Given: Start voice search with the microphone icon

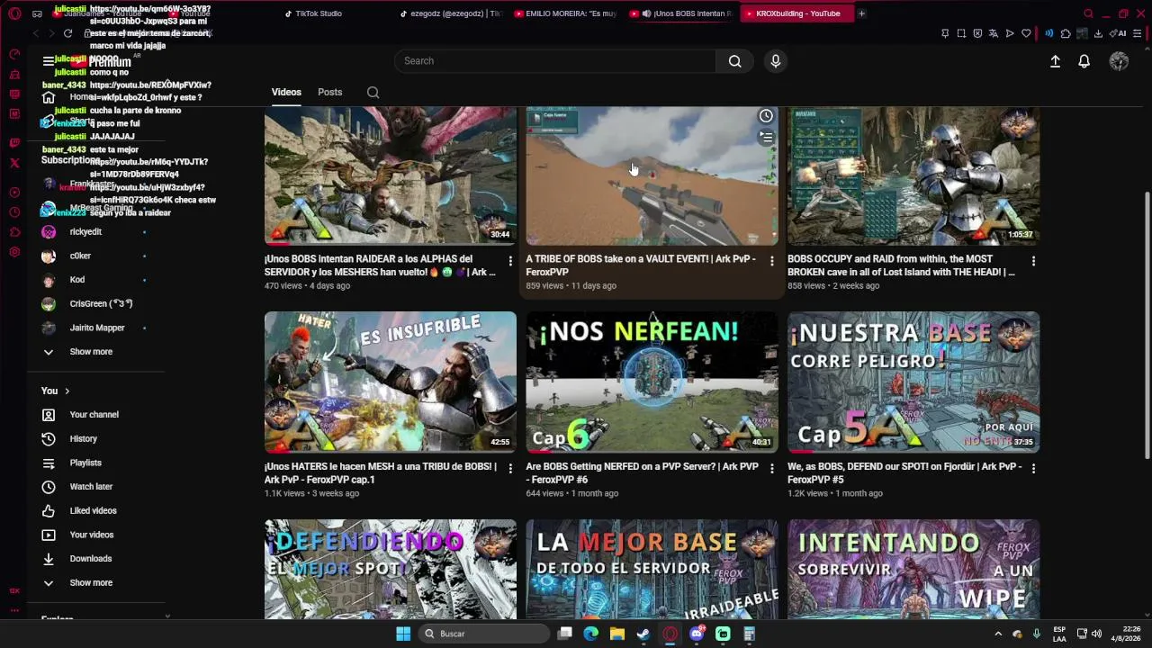Looking at the screenshot, I should click(x=776, y=61).
